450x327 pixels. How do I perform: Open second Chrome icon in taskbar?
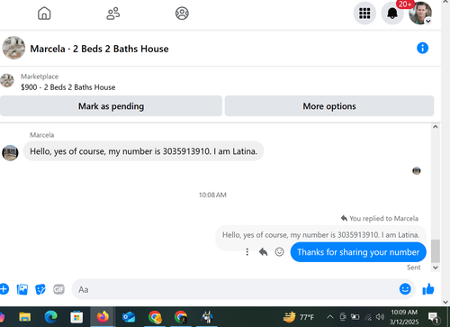(181, 317)
